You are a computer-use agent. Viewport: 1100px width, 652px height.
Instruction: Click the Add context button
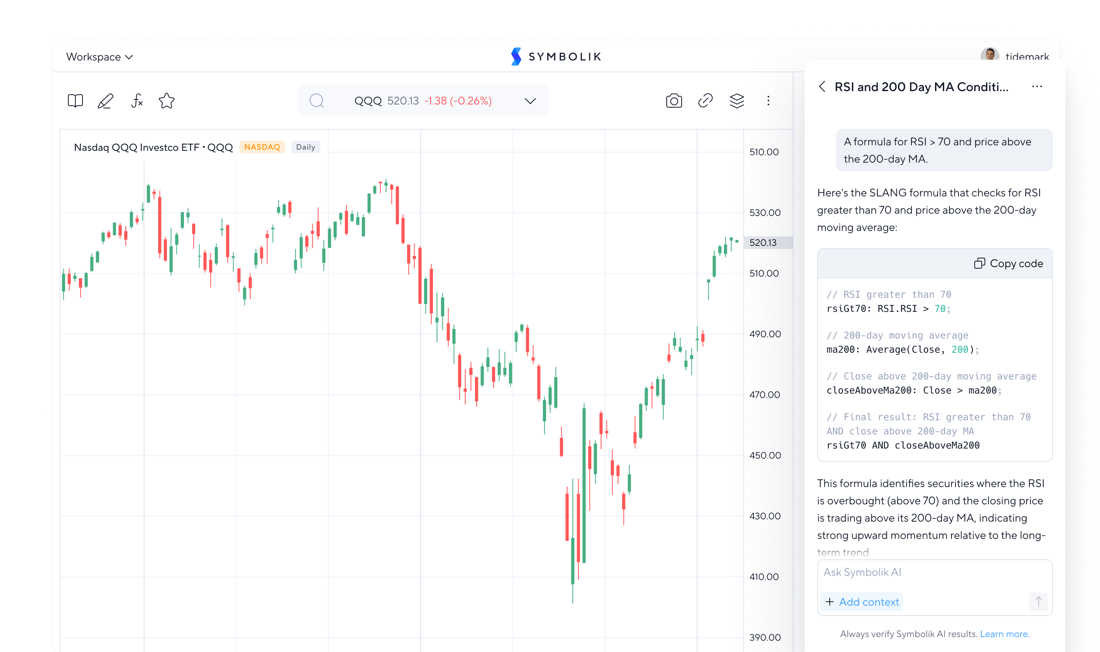pos(862,601)
